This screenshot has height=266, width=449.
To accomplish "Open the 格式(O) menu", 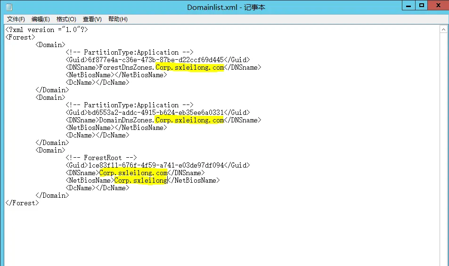I will (x=66, y=19).
